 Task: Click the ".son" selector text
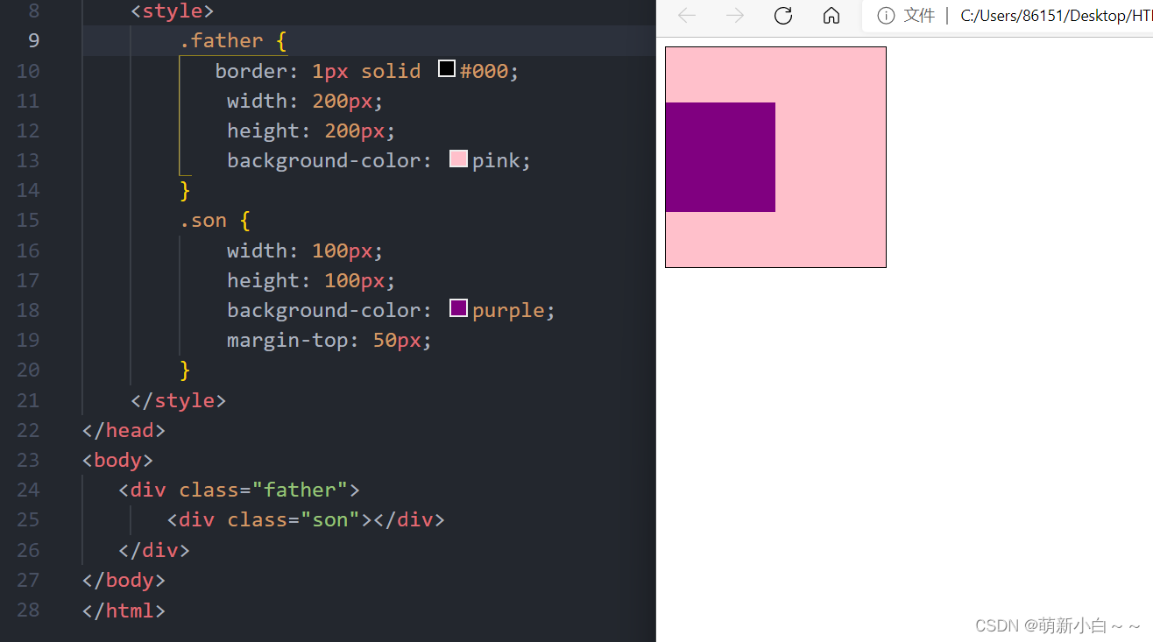[203, 220]
